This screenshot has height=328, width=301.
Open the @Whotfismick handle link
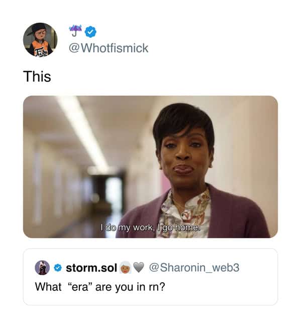point(109,48)
